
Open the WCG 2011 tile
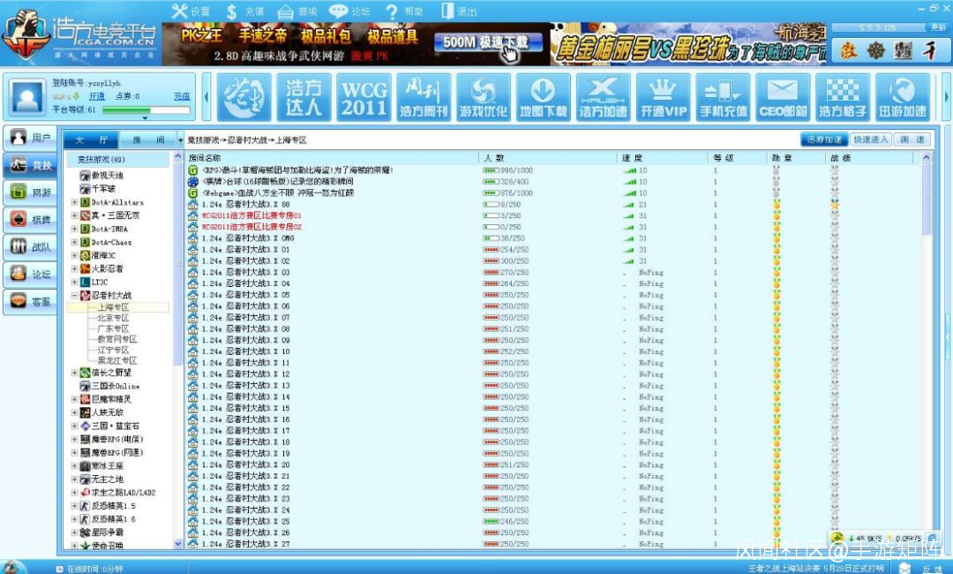click(x=364, y=97)
